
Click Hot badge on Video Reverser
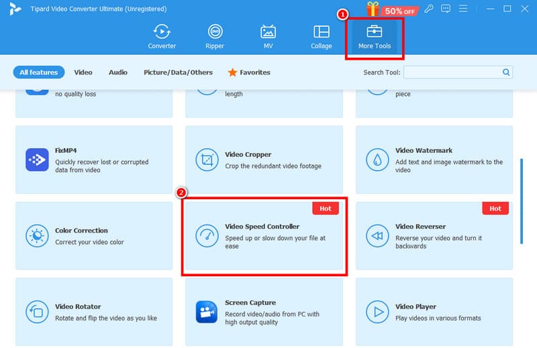point(495,209)
